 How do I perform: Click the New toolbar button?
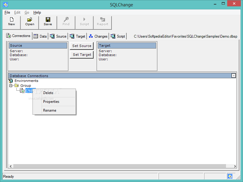pyautogui.click(x=12, y=22)
